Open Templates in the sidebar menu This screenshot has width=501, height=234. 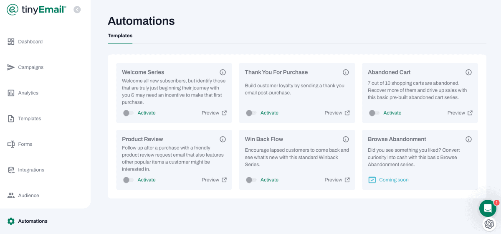click(x=29, y=119)
